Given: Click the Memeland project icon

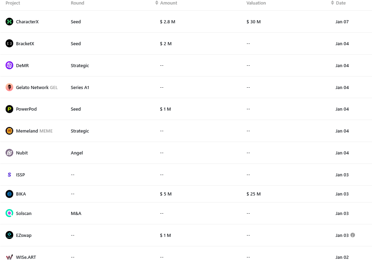Looking at the screenshot, I should [9, 131].
